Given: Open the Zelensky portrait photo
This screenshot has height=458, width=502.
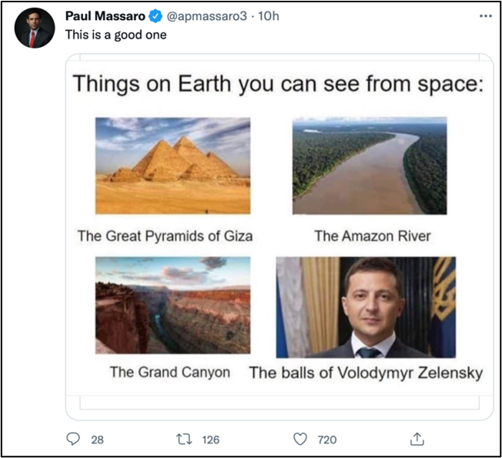Looking at the screenshot, I should pos(366,307).
